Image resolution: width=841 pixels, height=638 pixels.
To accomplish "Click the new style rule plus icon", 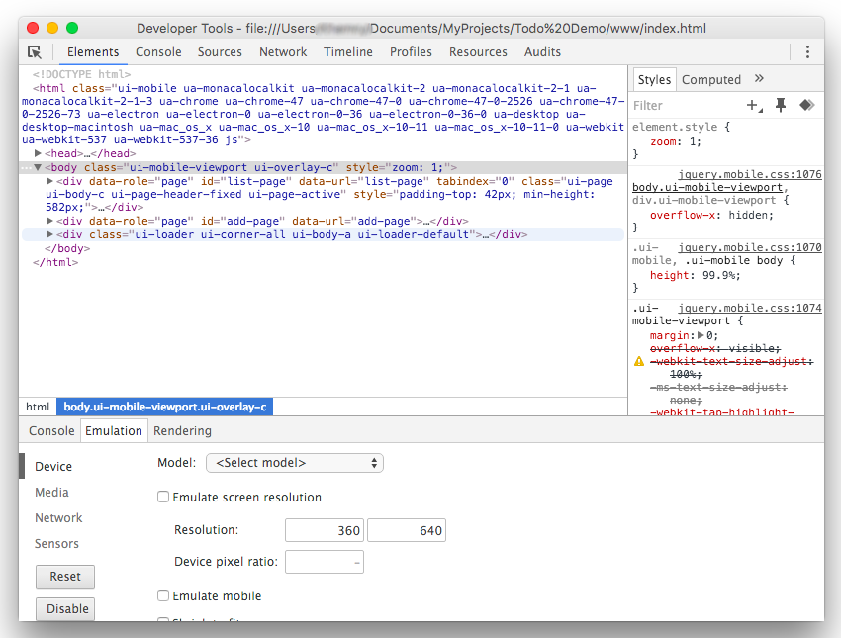I will tap(754, 105).
